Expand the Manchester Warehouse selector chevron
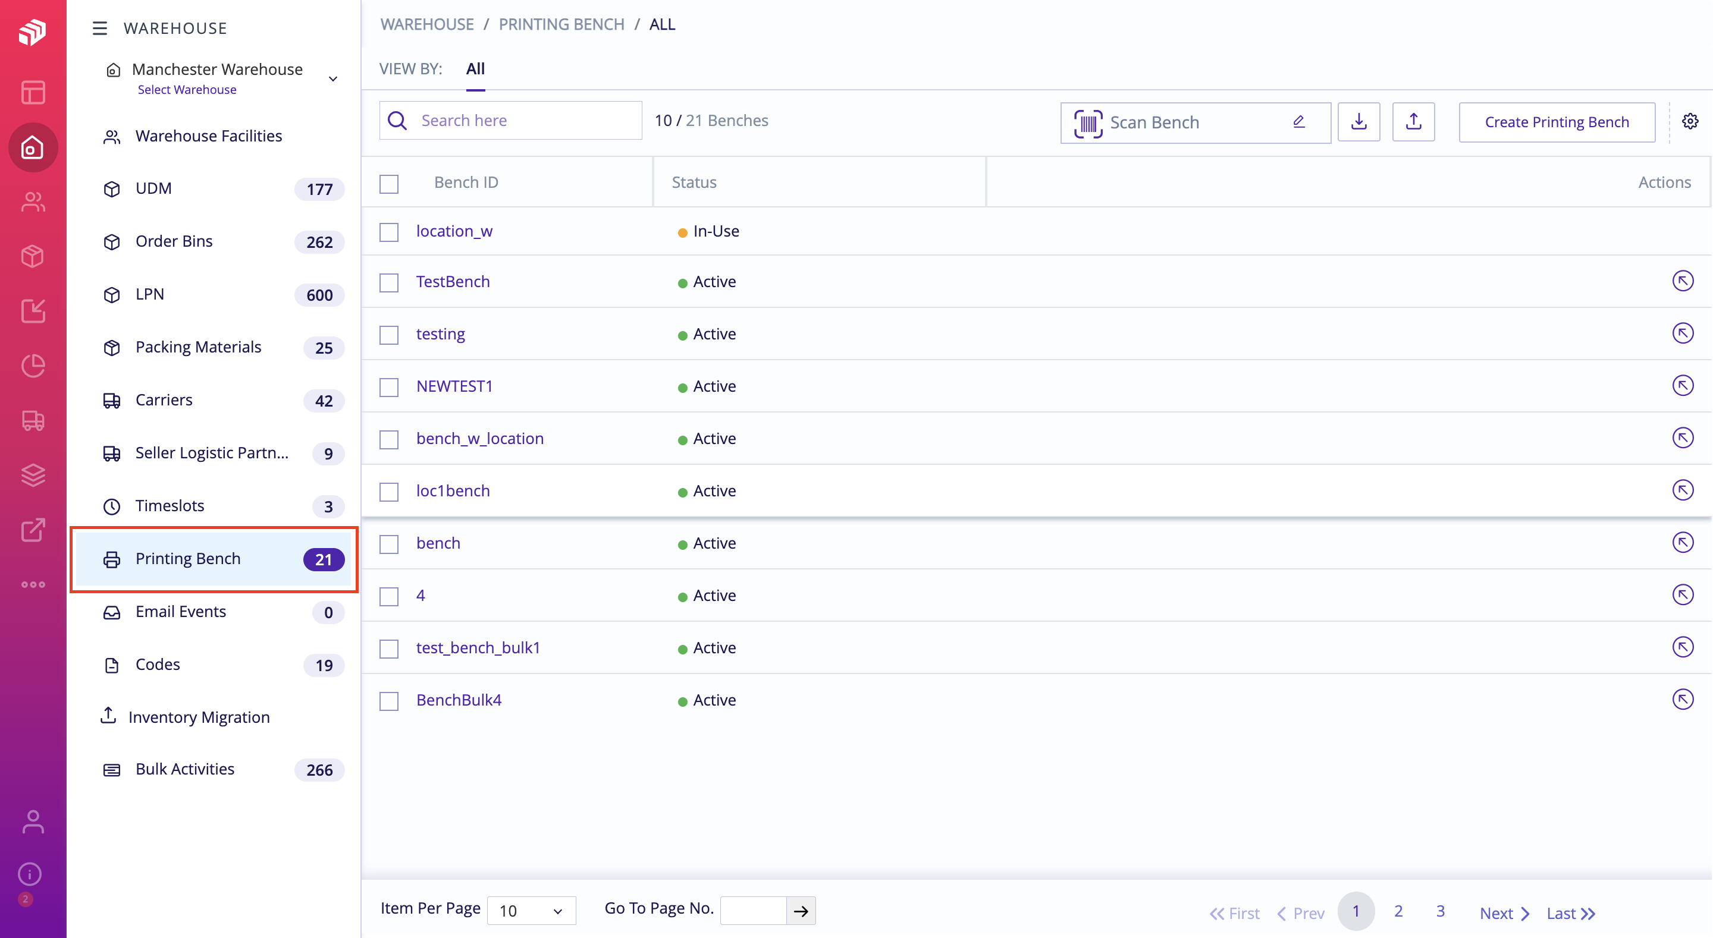 click(333, 79)
